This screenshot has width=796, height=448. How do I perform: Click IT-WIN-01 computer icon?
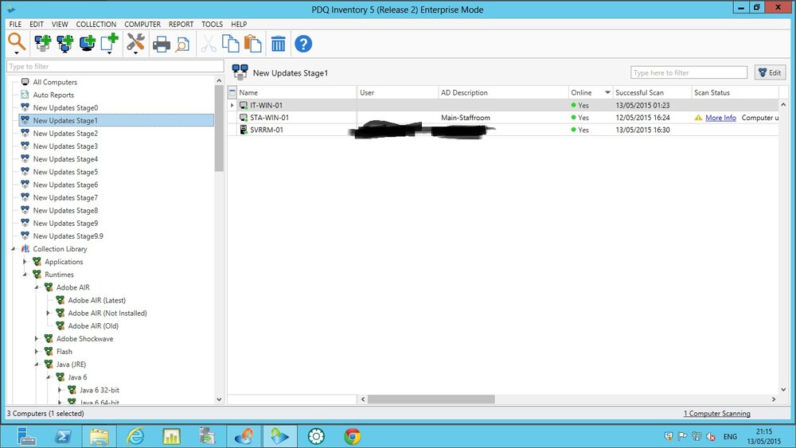point(244,106)
